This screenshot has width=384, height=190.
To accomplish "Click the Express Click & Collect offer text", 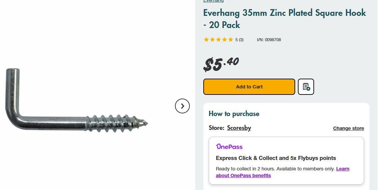I will pos(276,158).
